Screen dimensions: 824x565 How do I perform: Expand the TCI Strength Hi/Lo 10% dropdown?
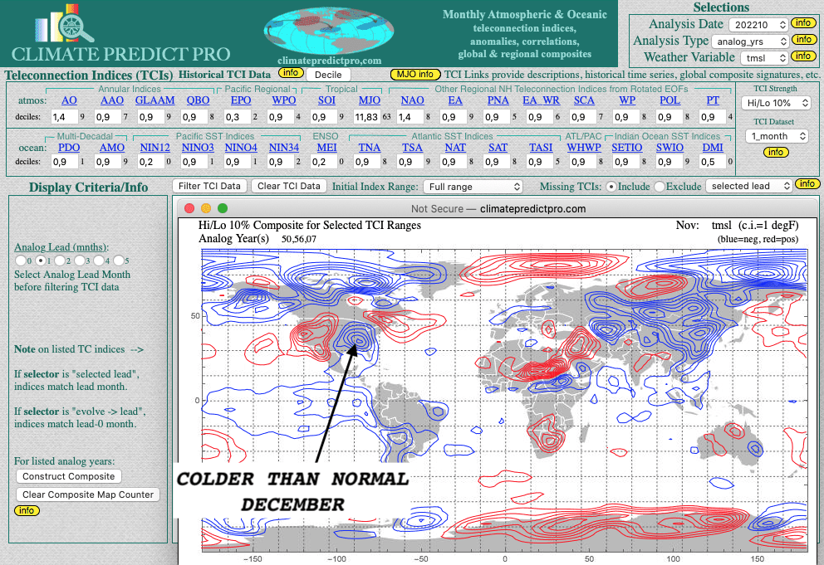point(777,103)
